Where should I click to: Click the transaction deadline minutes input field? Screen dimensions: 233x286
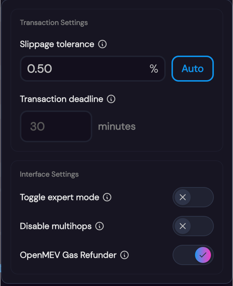click(56, 126)
